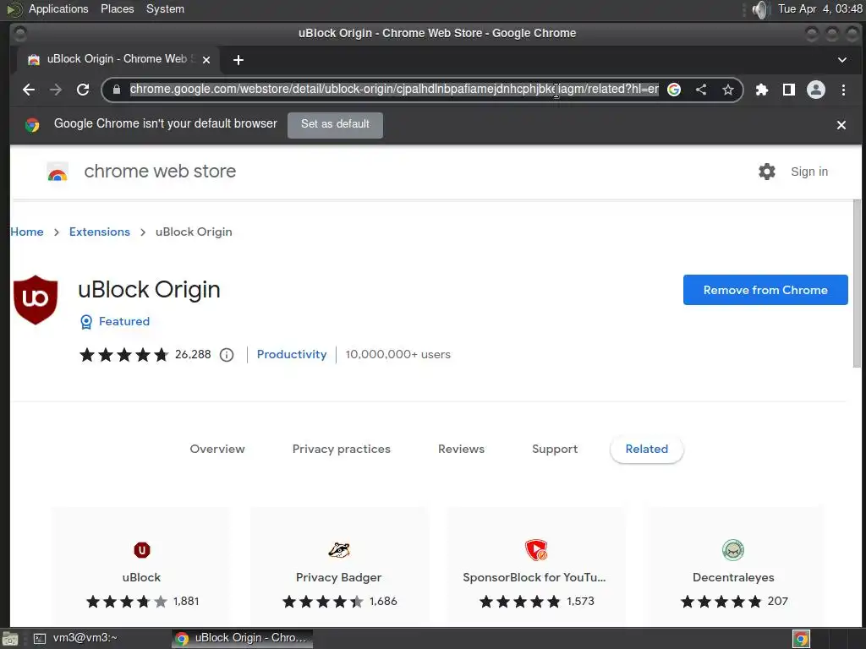Screen dimensions: 866x649
Task: Click the lock site info icon
Action: [x=117, y=90]
